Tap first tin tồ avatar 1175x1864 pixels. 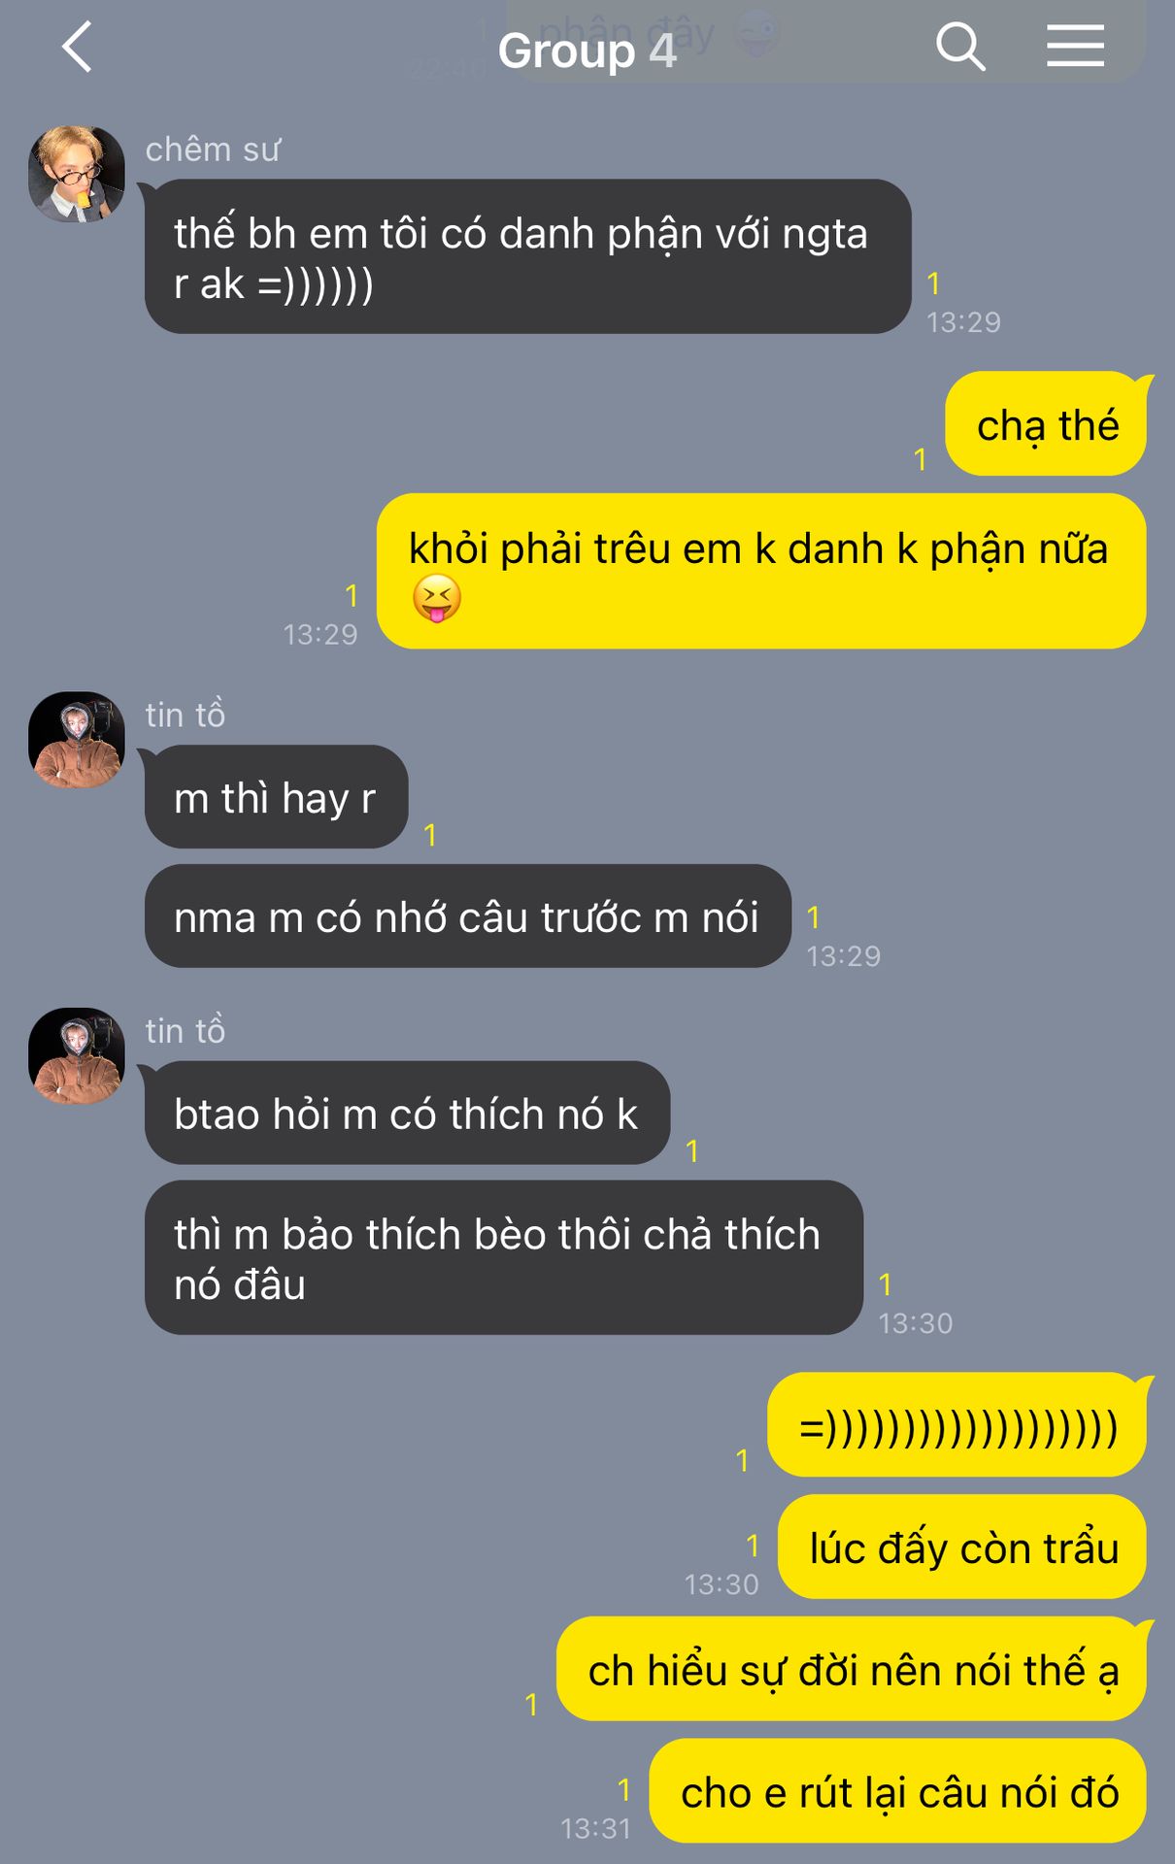(77, 740)
